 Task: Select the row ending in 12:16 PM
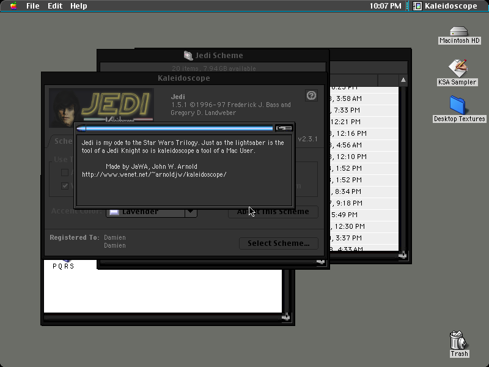[364, 133]
